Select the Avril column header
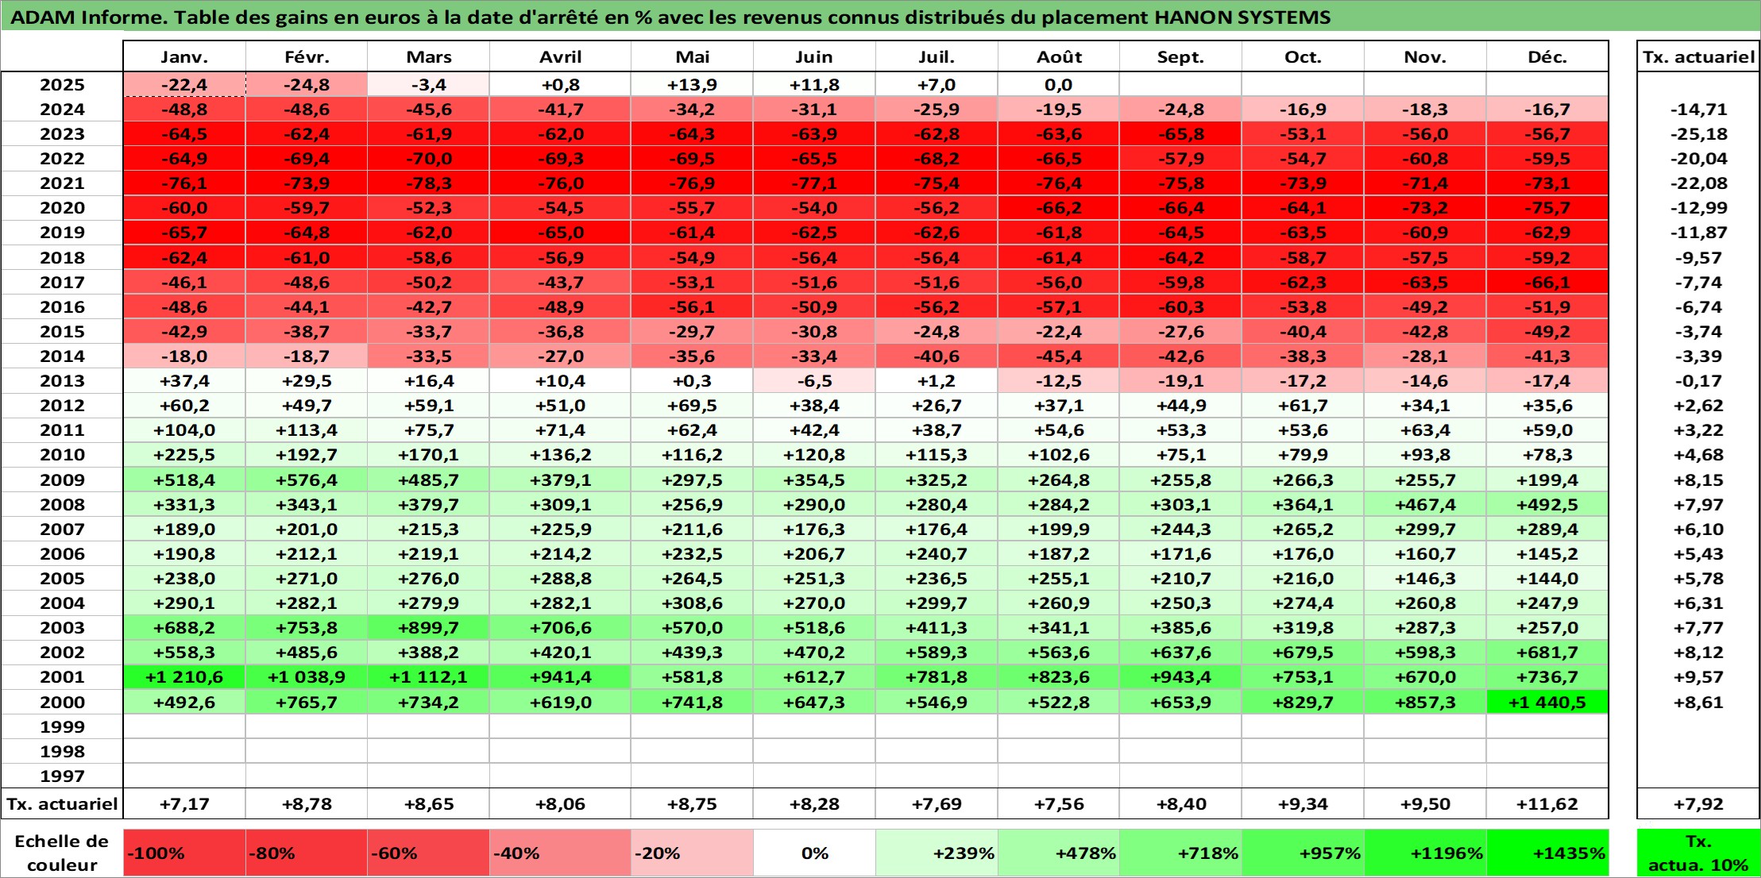The image size is (1761, 878). click(560, 57)
